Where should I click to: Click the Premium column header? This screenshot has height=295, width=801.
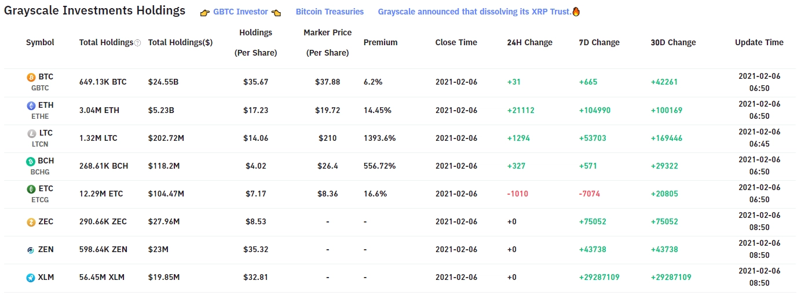coord(381,42)
